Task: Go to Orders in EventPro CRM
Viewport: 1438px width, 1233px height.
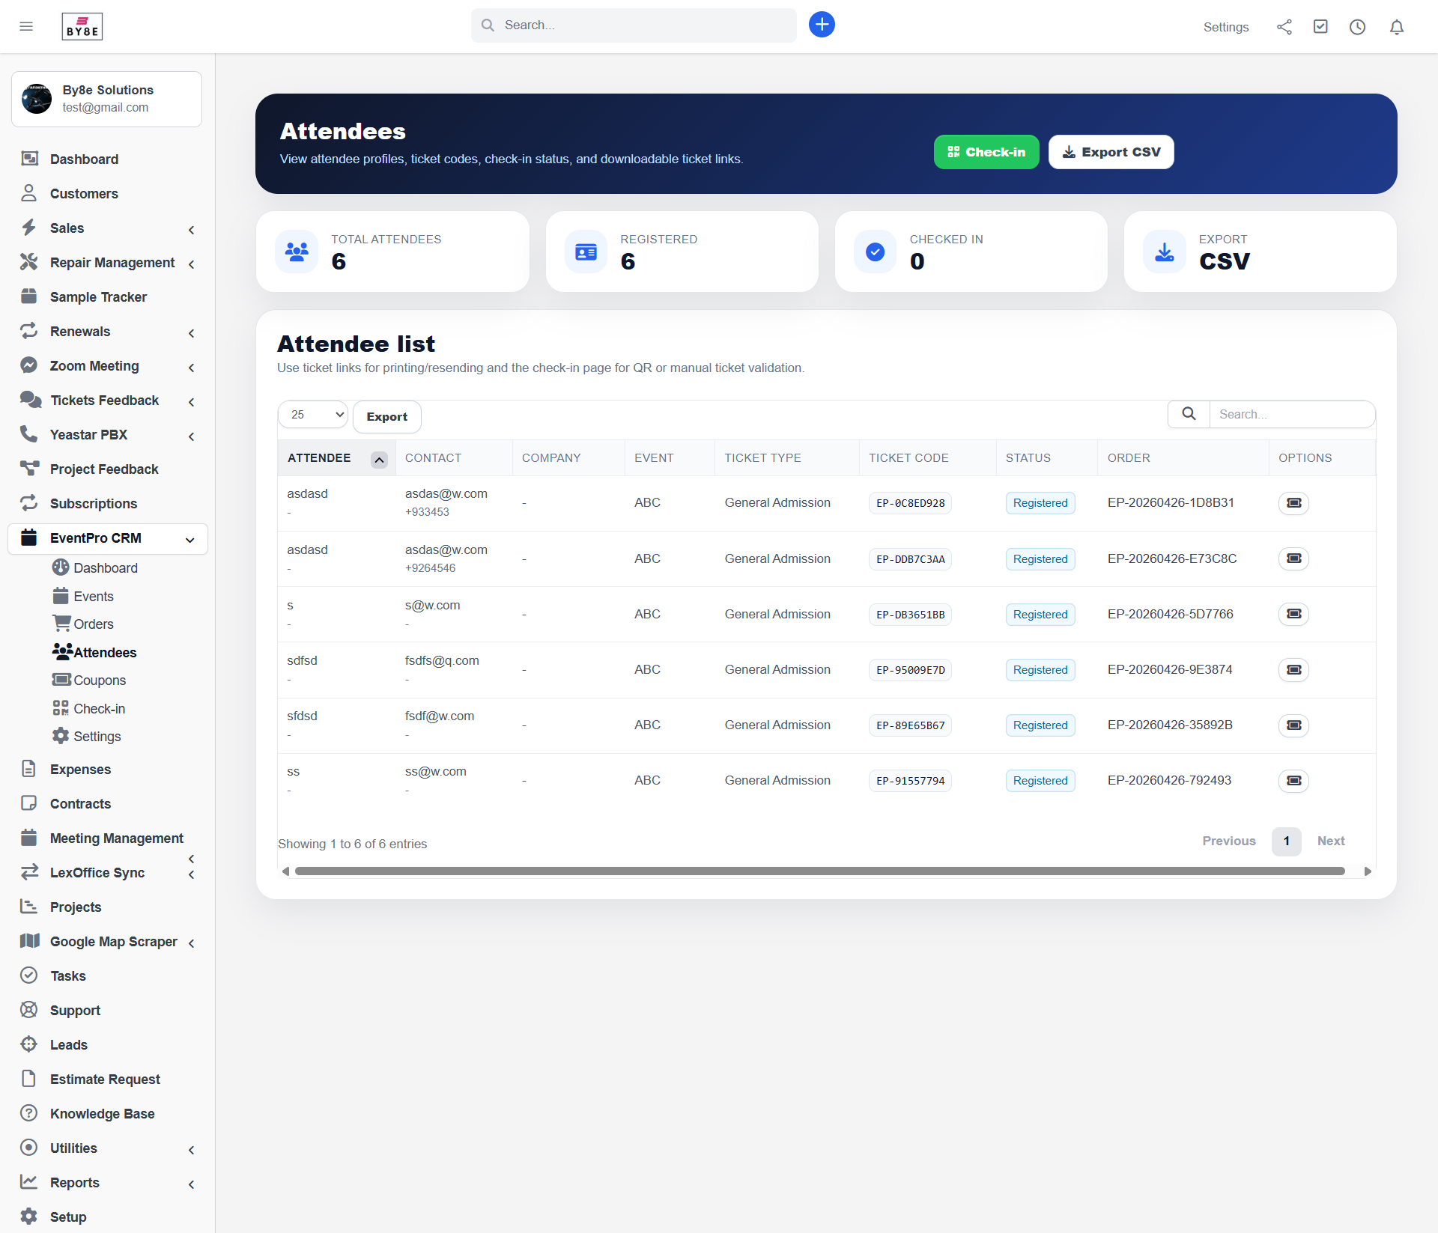Action: tap(93, 624)
